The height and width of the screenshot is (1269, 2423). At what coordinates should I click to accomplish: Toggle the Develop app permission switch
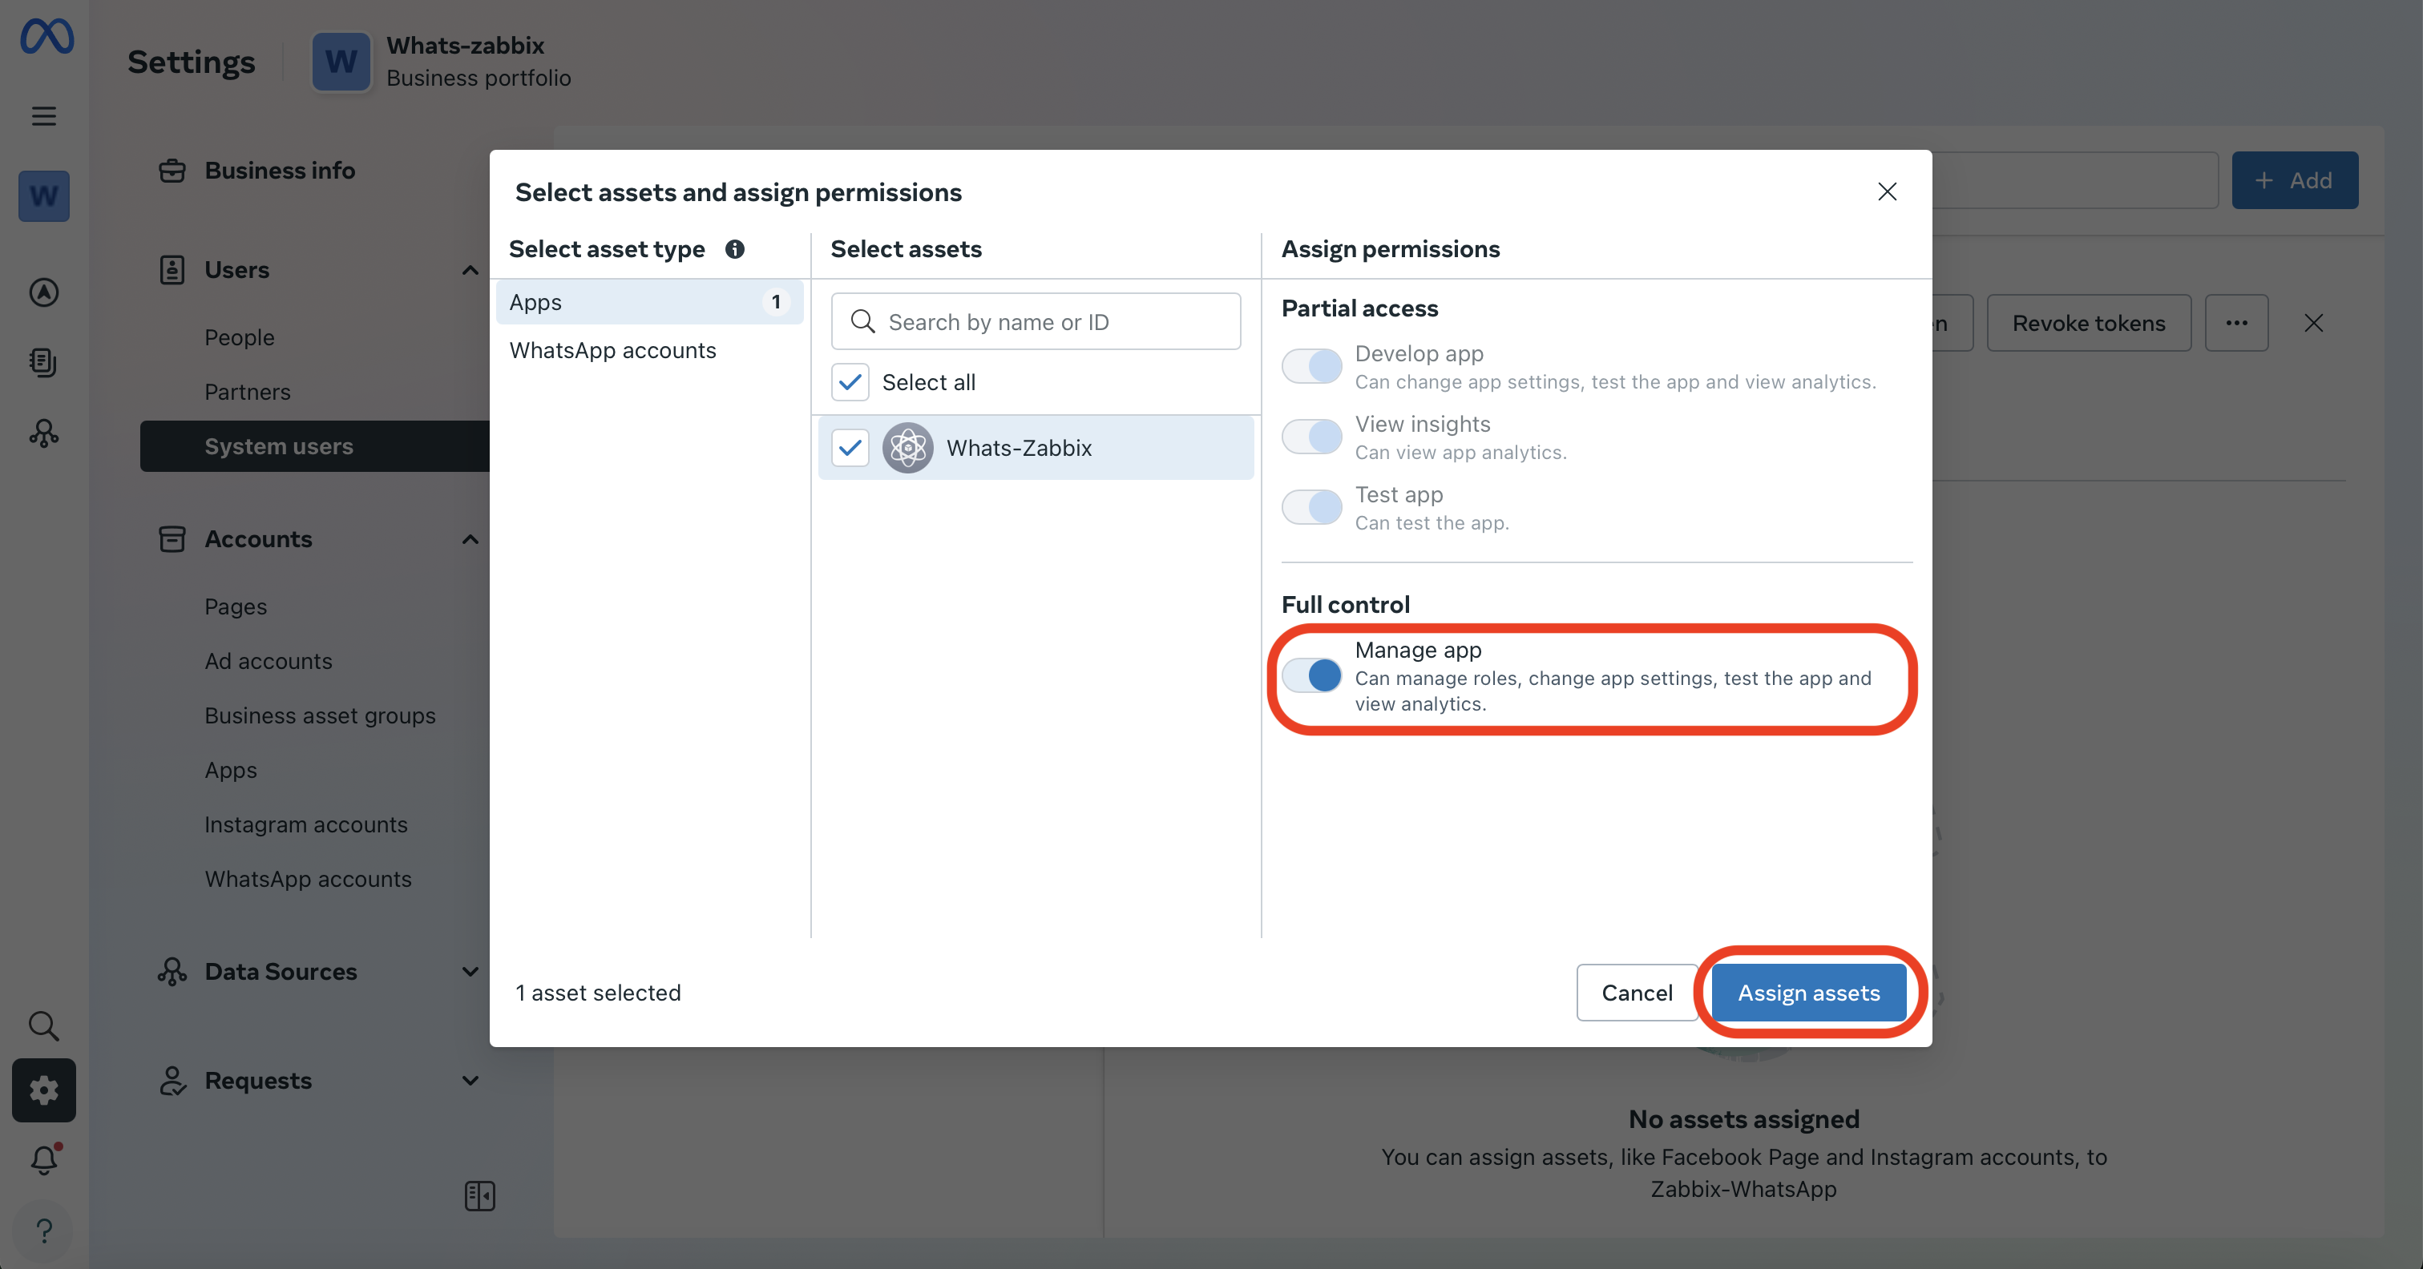(1311, 367)
